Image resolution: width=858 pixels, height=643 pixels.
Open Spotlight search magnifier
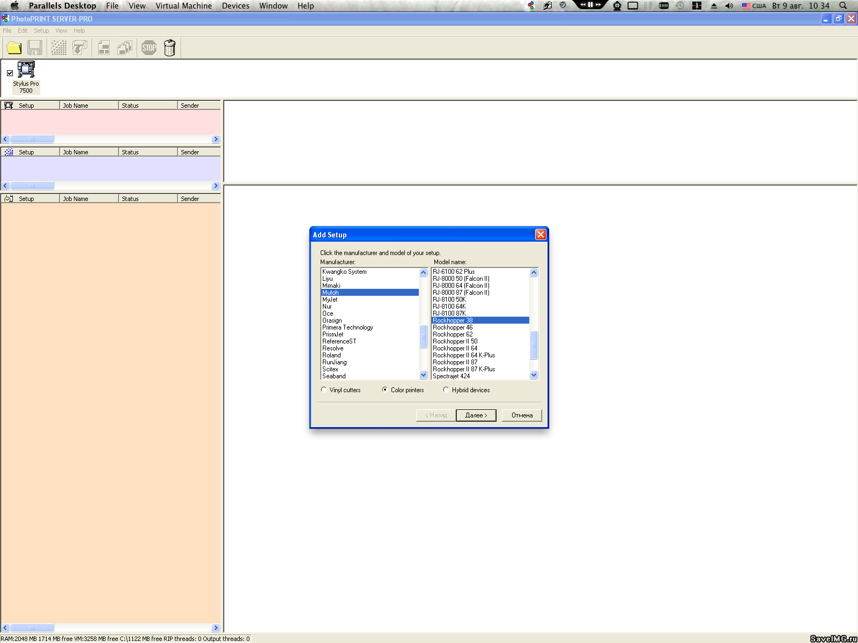click(843, 6)
